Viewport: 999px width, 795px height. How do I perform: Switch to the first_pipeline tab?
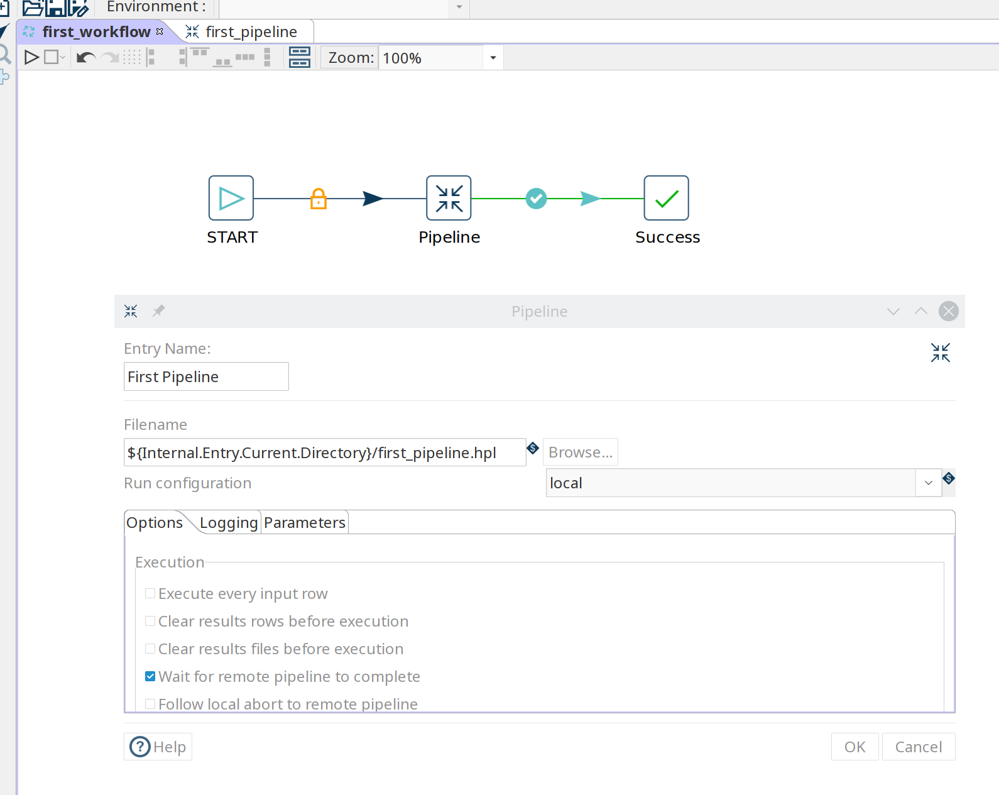(x=251, y=32)
